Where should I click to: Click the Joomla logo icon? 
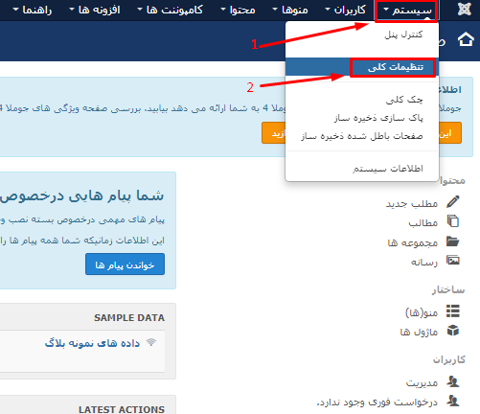464,10
